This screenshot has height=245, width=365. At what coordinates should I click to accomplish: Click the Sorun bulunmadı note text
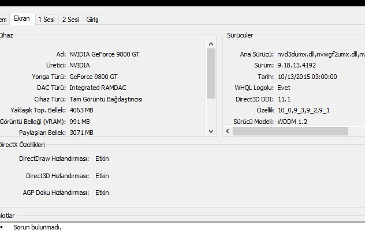pos(37,227)
